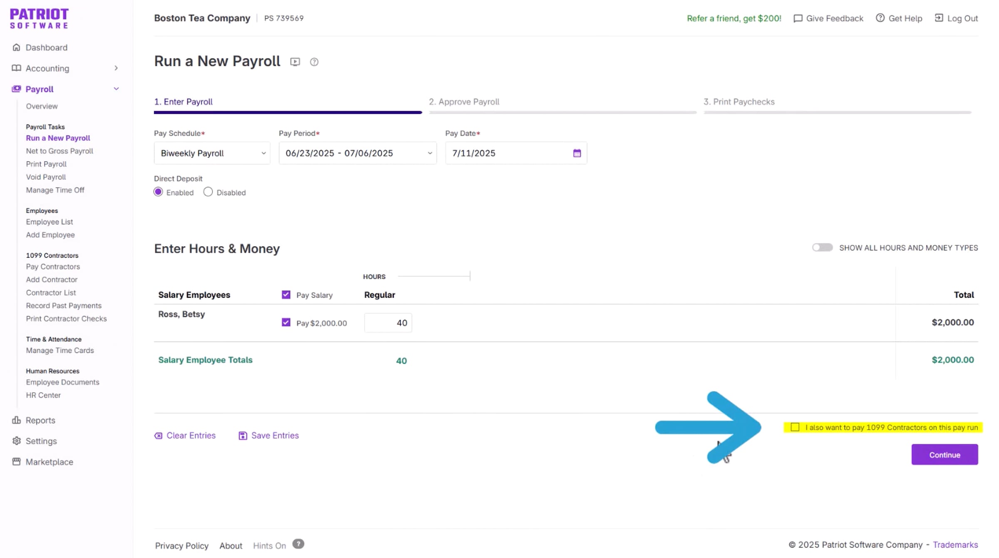Click the Pay Date input field

[x=516, y=153]
